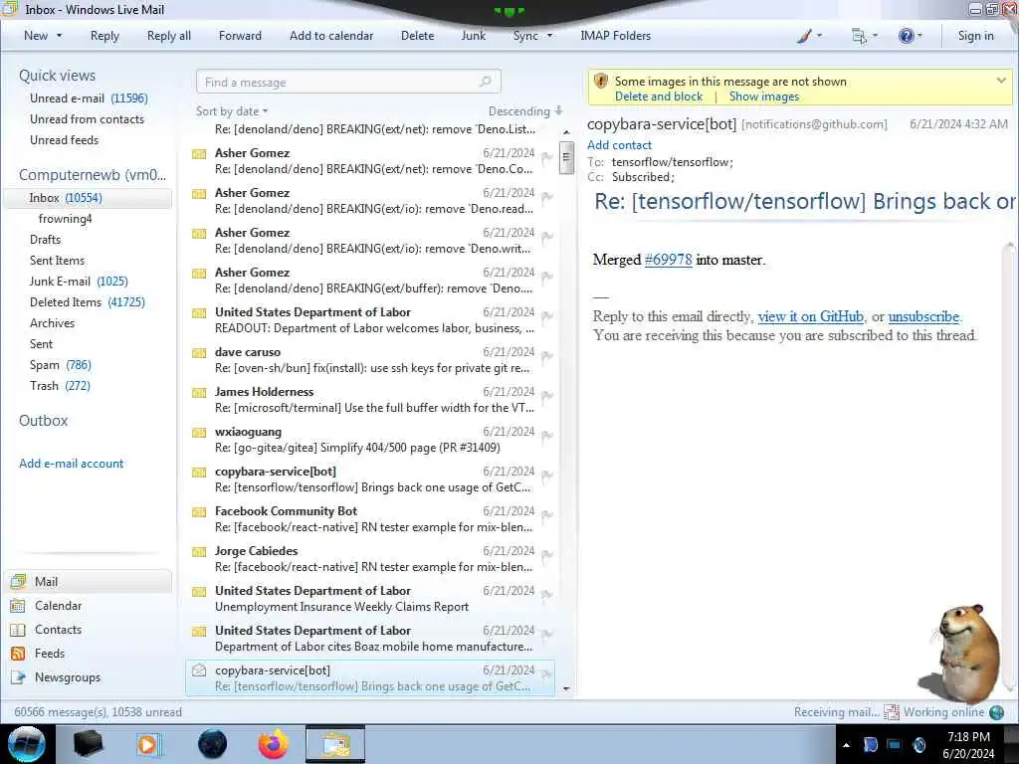This screenshot has width=1019, height=764.
Task: Open the Sort by date dropdown
Action: [x=231, y=111]
